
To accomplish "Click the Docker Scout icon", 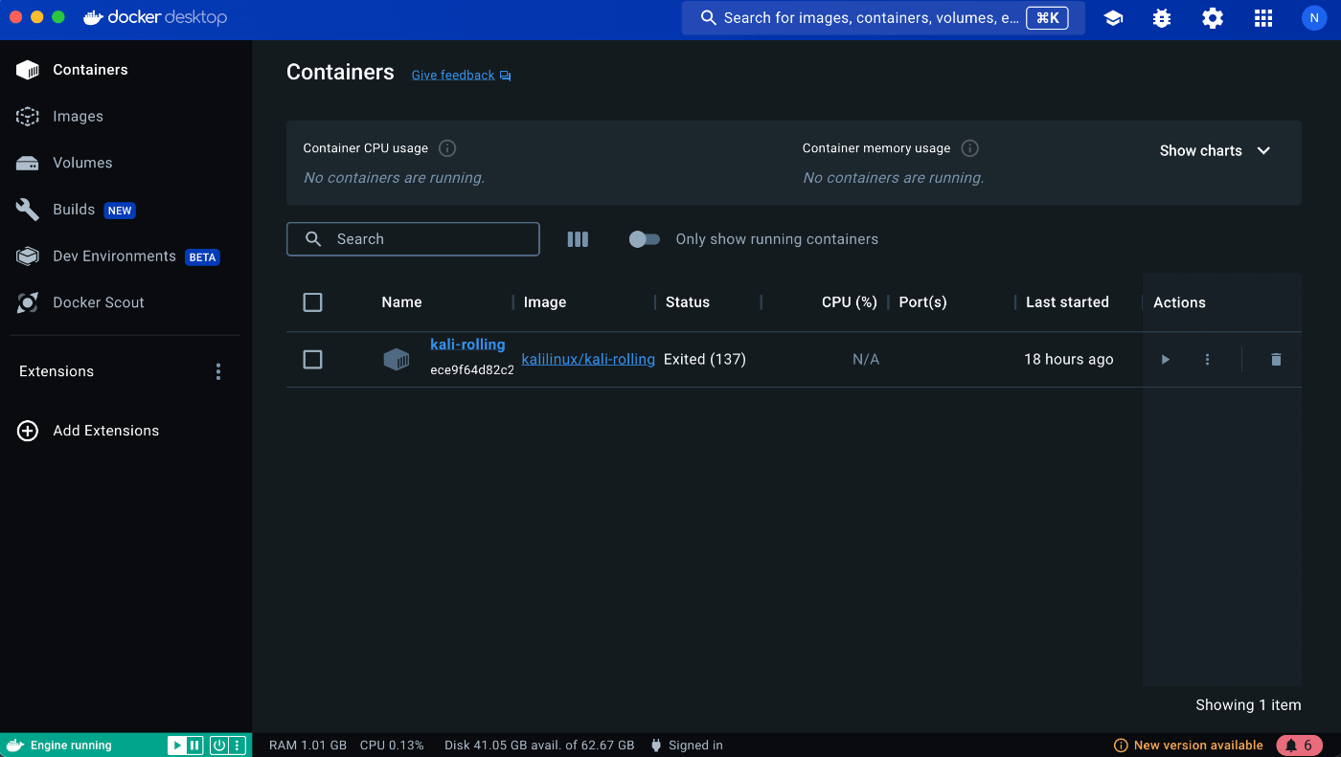I will point(28,302).
